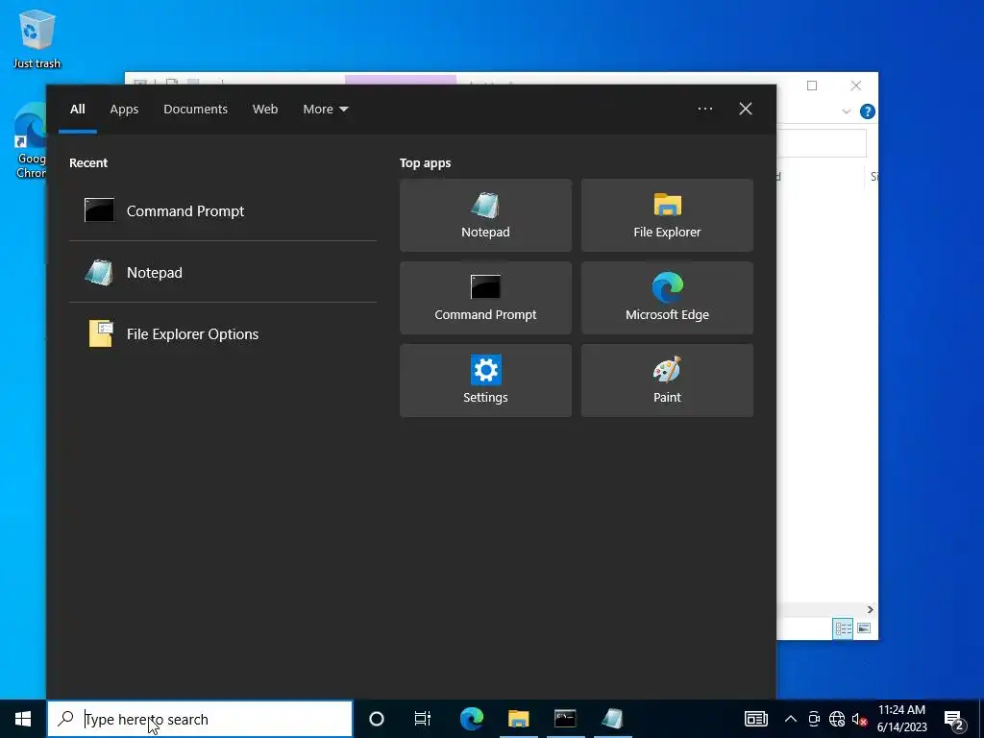Open notification Action Center
The height and width of the screenshot is (738, 984).
click(954, 719)
